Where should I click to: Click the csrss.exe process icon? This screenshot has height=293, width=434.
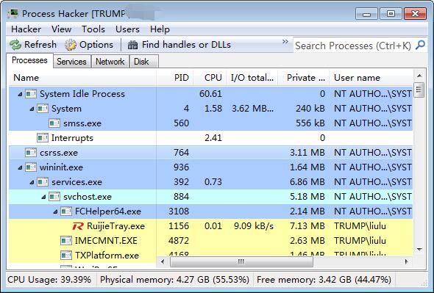[x=31, y=153]
